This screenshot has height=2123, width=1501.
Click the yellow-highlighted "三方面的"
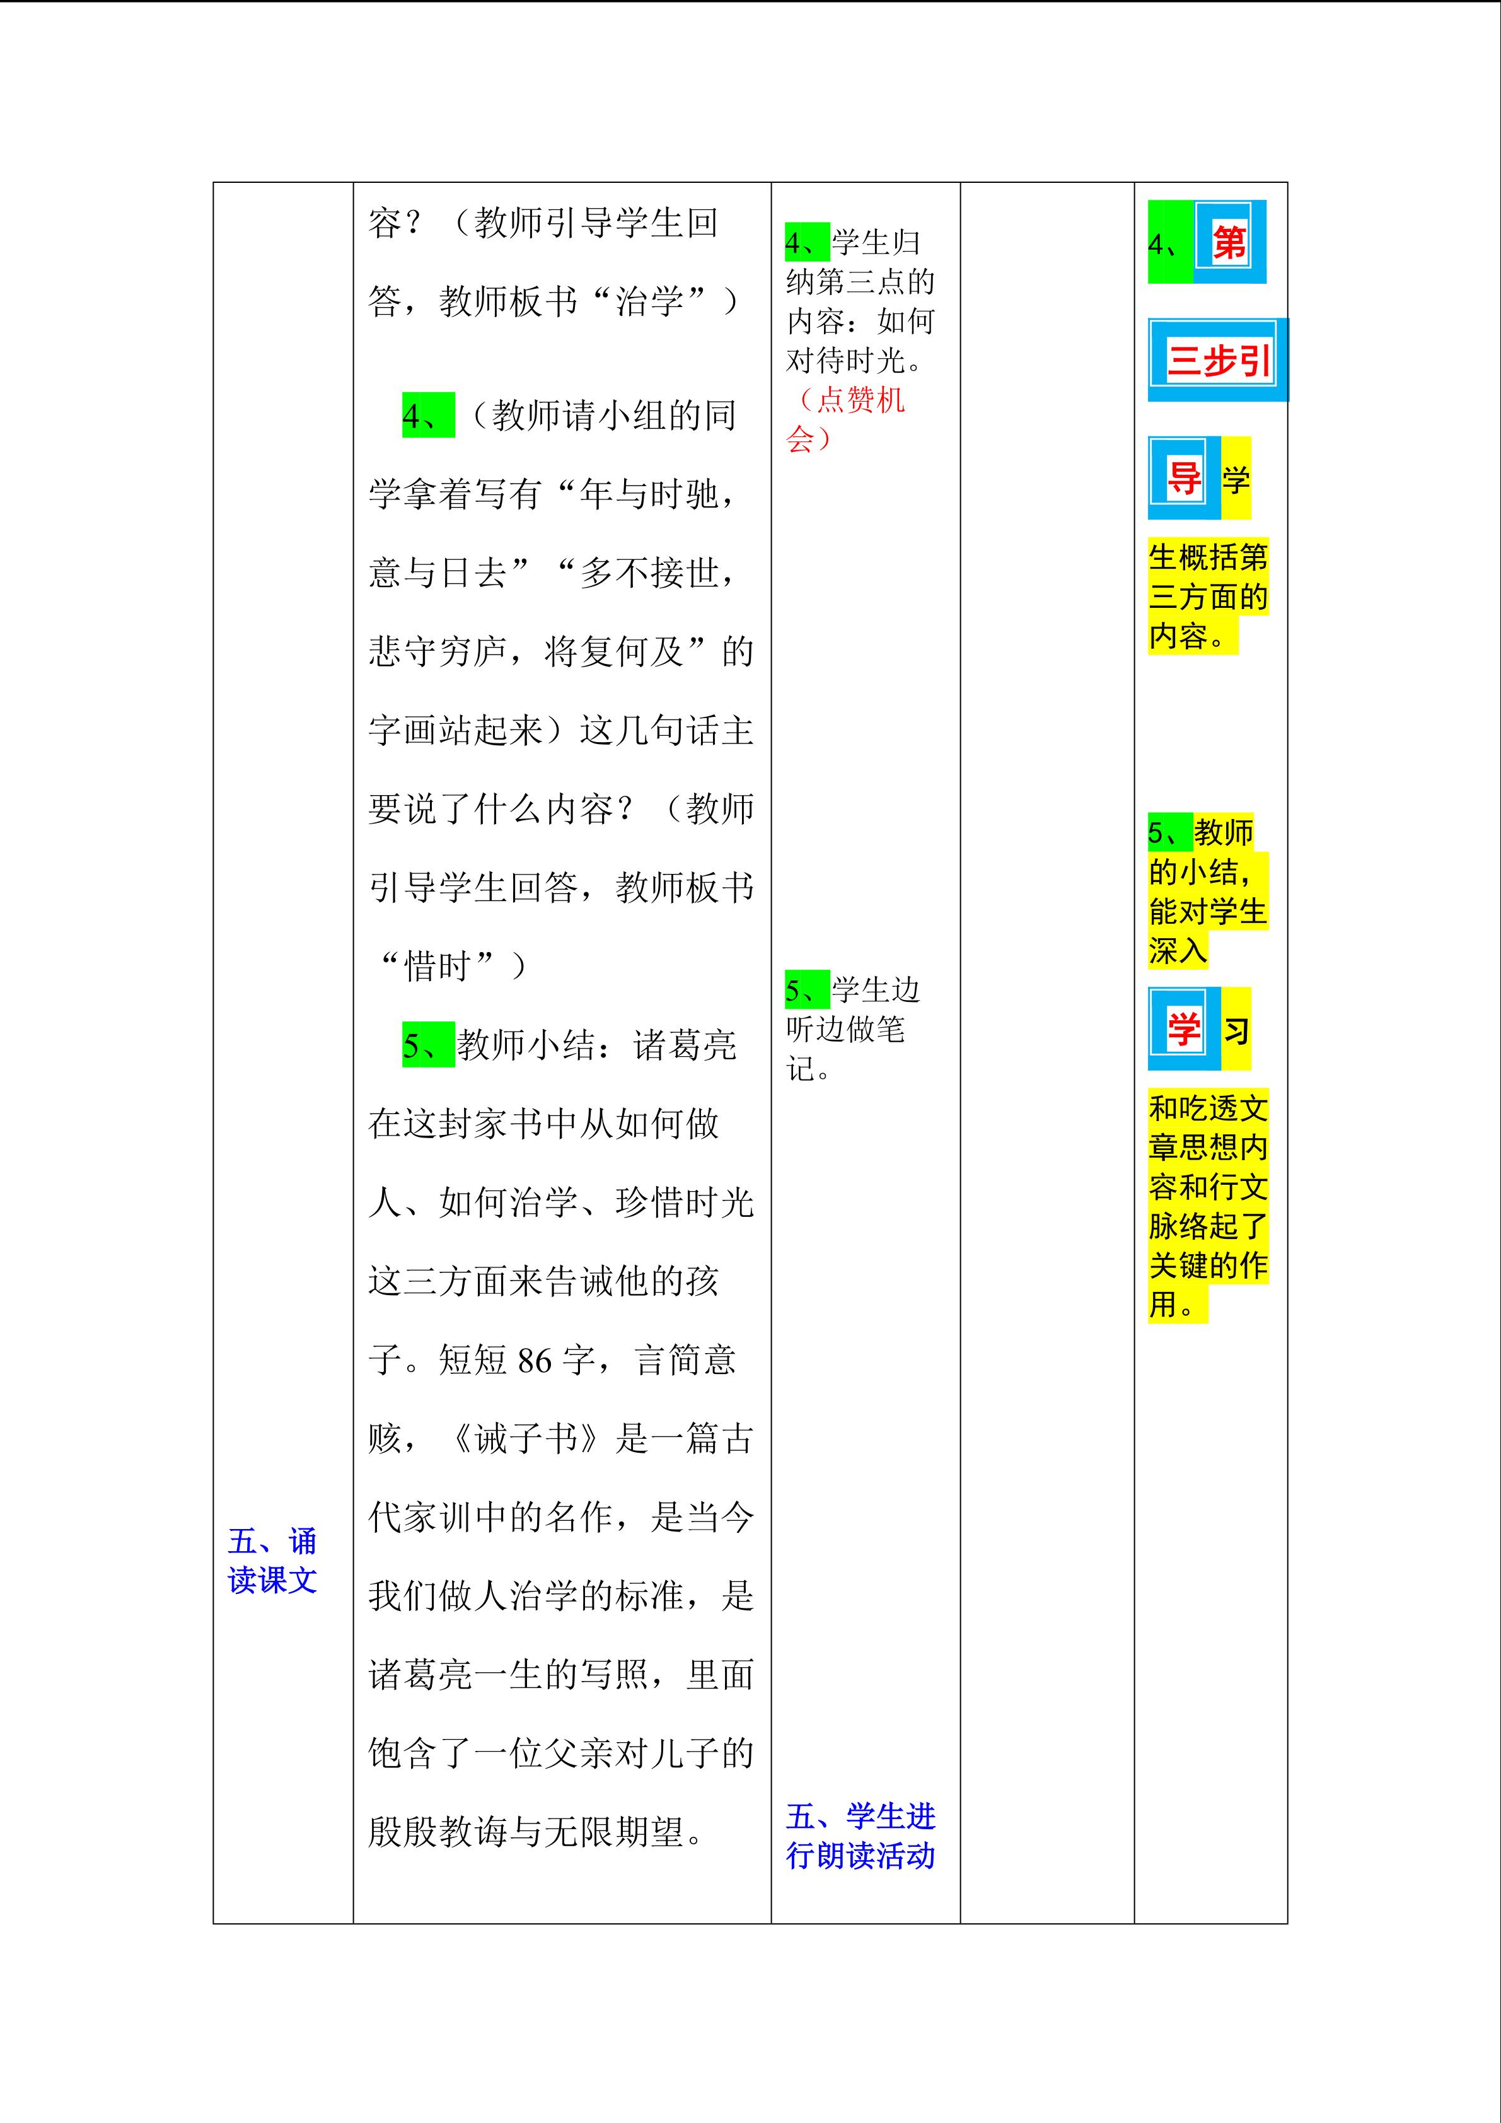pyautogui.click(x=1208, y=596)
